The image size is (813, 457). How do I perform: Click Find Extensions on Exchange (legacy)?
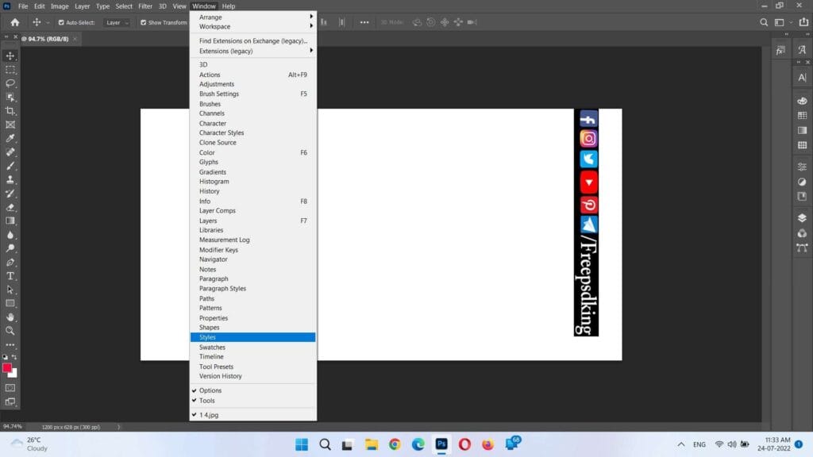tap(252, 40)
